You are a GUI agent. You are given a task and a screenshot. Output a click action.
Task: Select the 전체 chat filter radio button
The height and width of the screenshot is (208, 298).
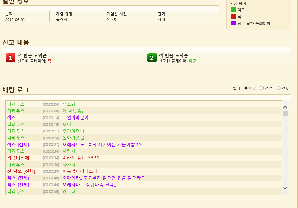click(x=279, y=88)
